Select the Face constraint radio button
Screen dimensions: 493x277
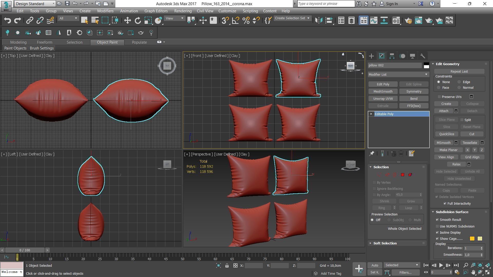pos(439,88)
